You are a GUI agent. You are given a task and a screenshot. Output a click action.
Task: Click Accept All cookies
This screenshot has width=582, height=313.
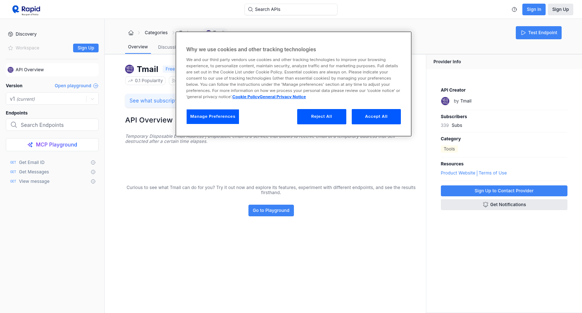click(376, 117)
